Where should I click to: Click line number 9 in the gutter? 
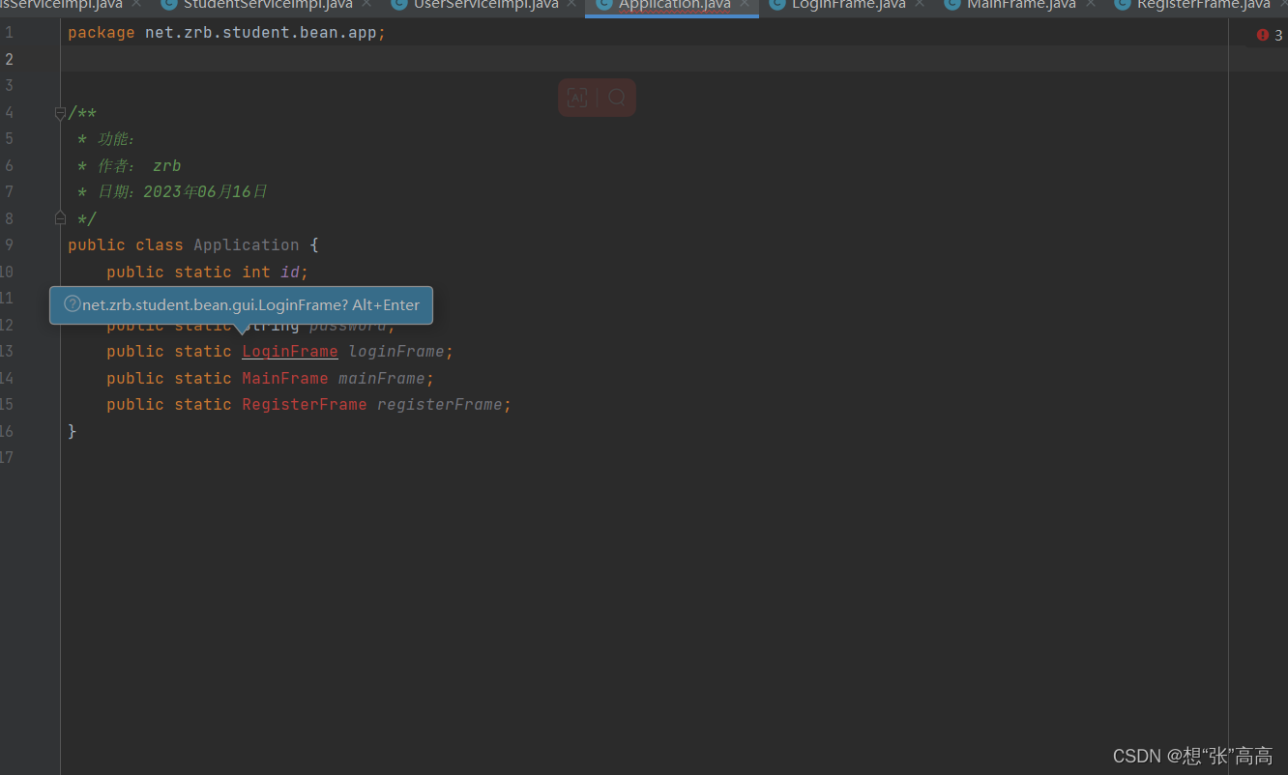click(9, 245)
